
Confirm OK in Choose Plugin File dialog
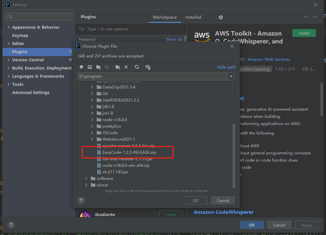(x=195, y=200)
